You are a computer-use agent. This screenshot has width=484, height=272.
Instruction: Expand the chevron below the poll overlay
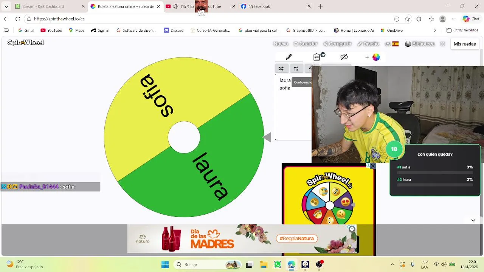click(473, 220)
